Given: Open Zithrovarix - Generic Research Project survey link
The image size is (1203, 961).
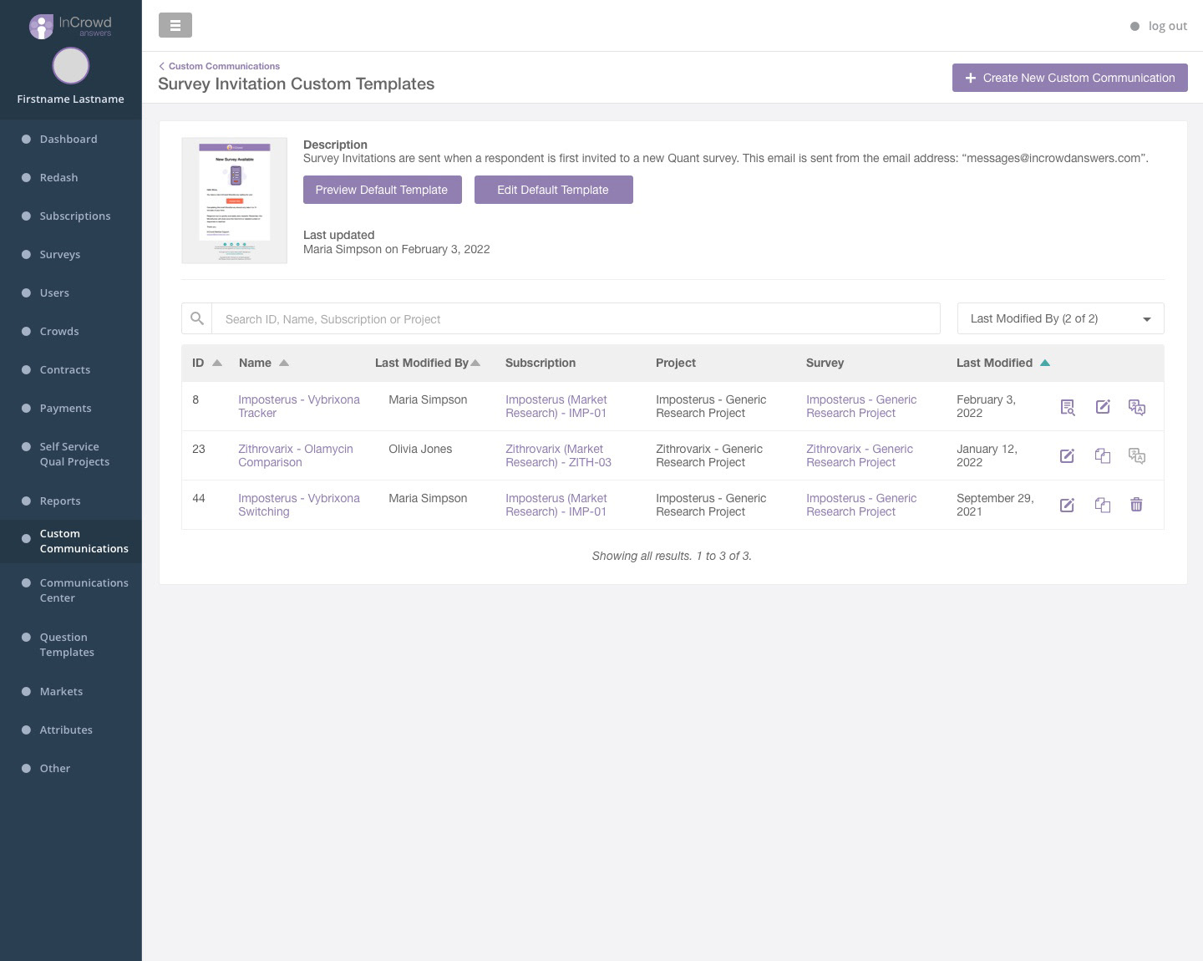Looking at the screenshot, I should click(860, 455).
